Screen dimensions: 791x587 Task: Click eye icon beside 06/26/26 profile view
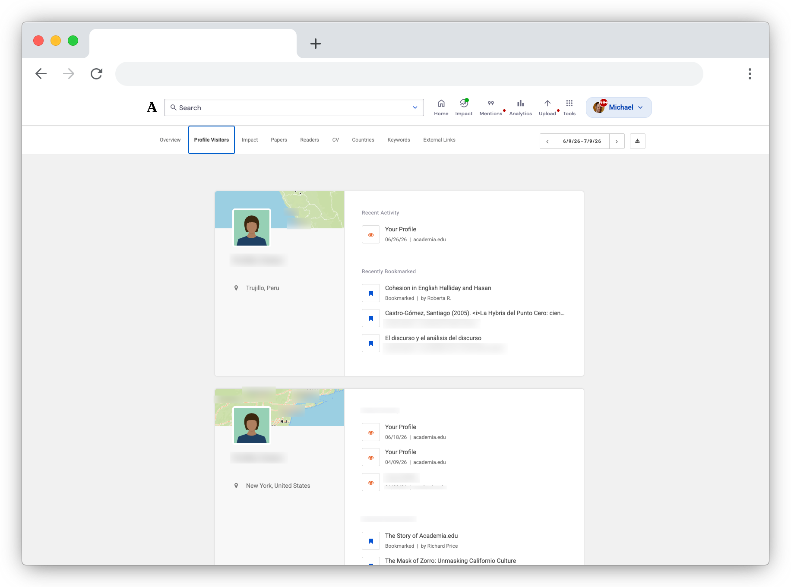(x=370, y=235)
